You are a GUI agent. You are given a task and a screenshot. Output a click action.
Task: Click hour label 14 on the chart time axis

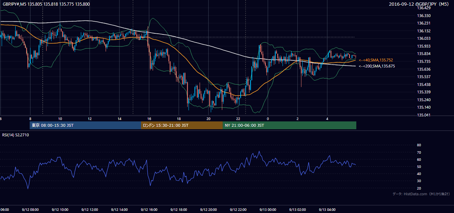119,119
